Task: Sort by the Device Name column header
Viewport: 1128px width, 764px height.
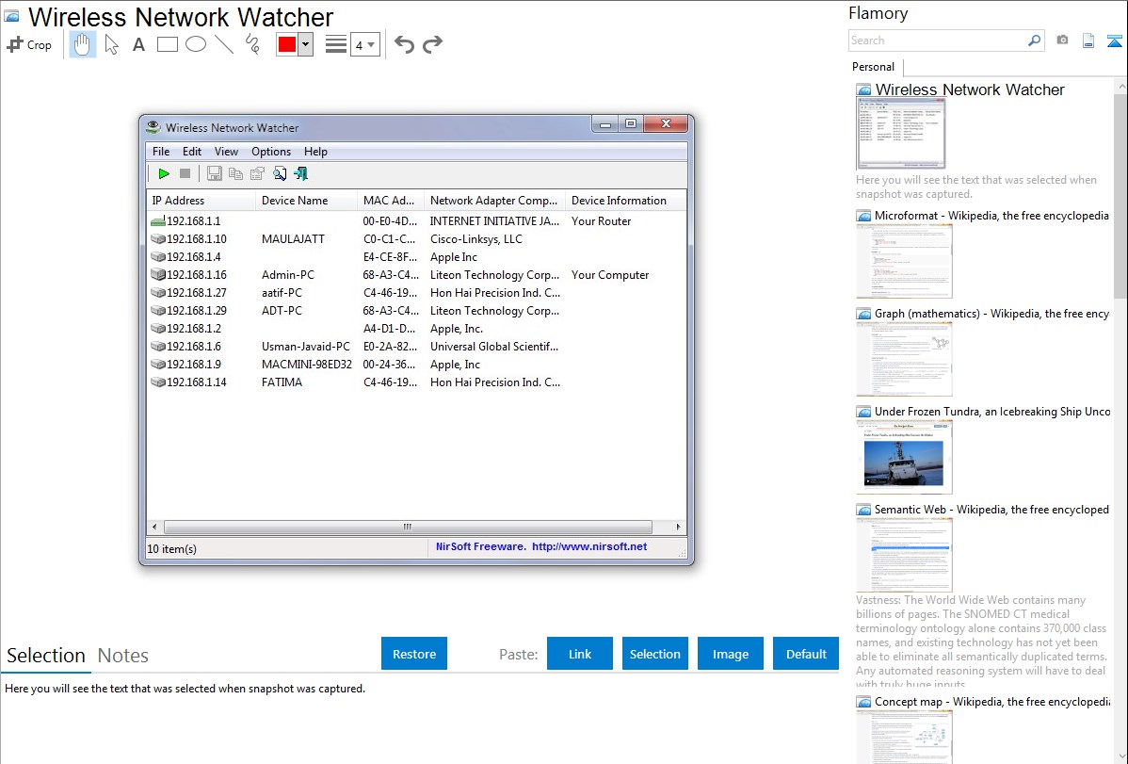Action: 306,201
